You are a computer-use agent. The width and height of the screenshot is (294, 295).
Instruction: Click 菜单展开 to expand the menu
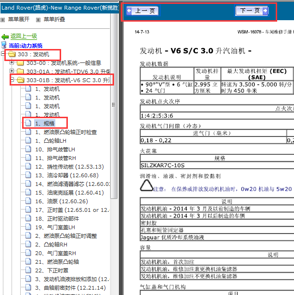click(x=19, y=19)
